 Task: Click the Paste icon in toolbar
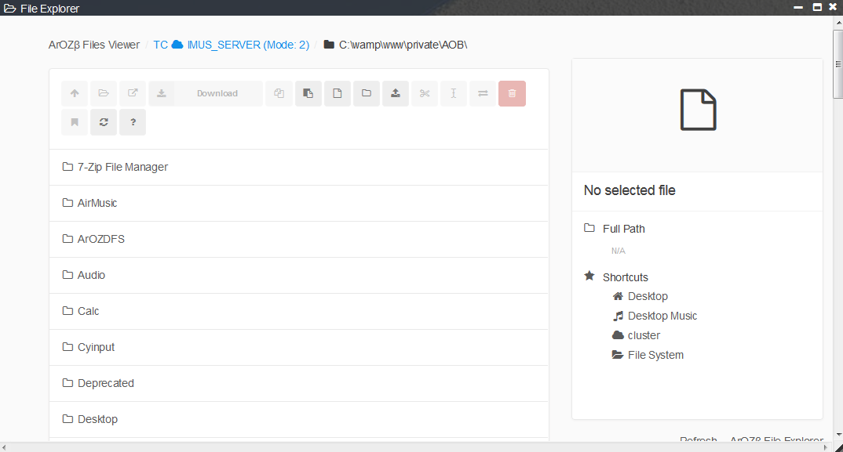[x=308, y=94]
